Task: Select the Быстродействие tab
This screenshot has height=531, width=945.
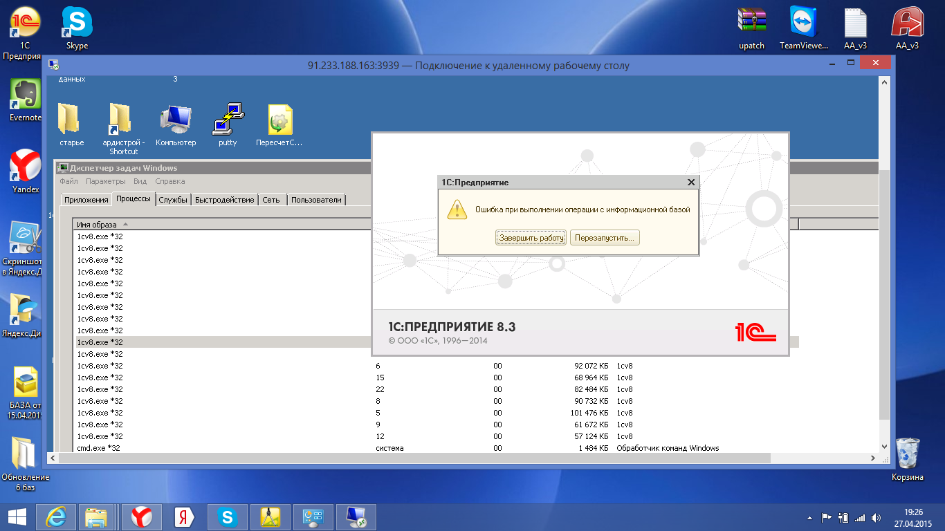Action: point(224,200)
